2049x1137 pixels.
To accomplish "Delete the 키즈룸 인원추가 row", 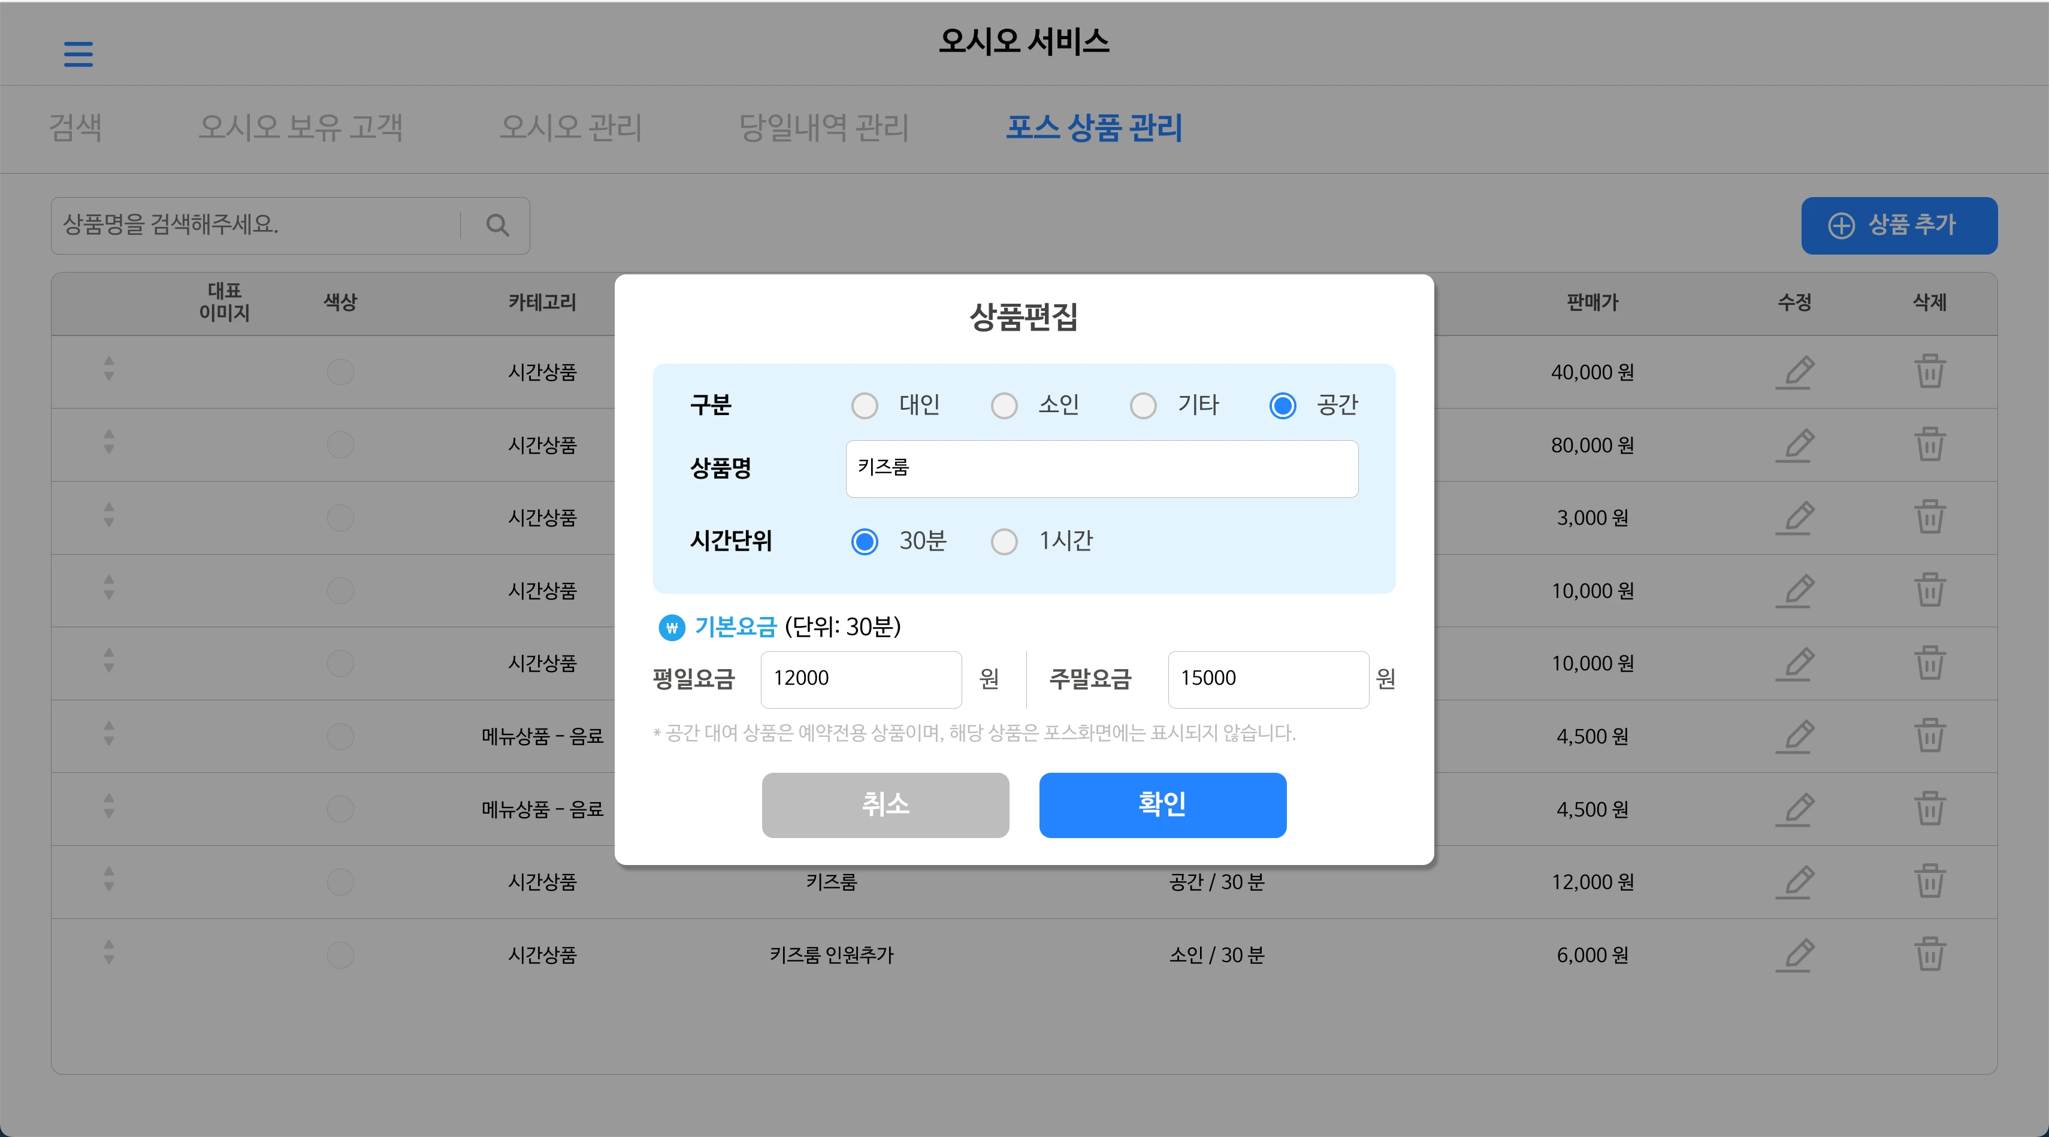I will point(1930,954).
